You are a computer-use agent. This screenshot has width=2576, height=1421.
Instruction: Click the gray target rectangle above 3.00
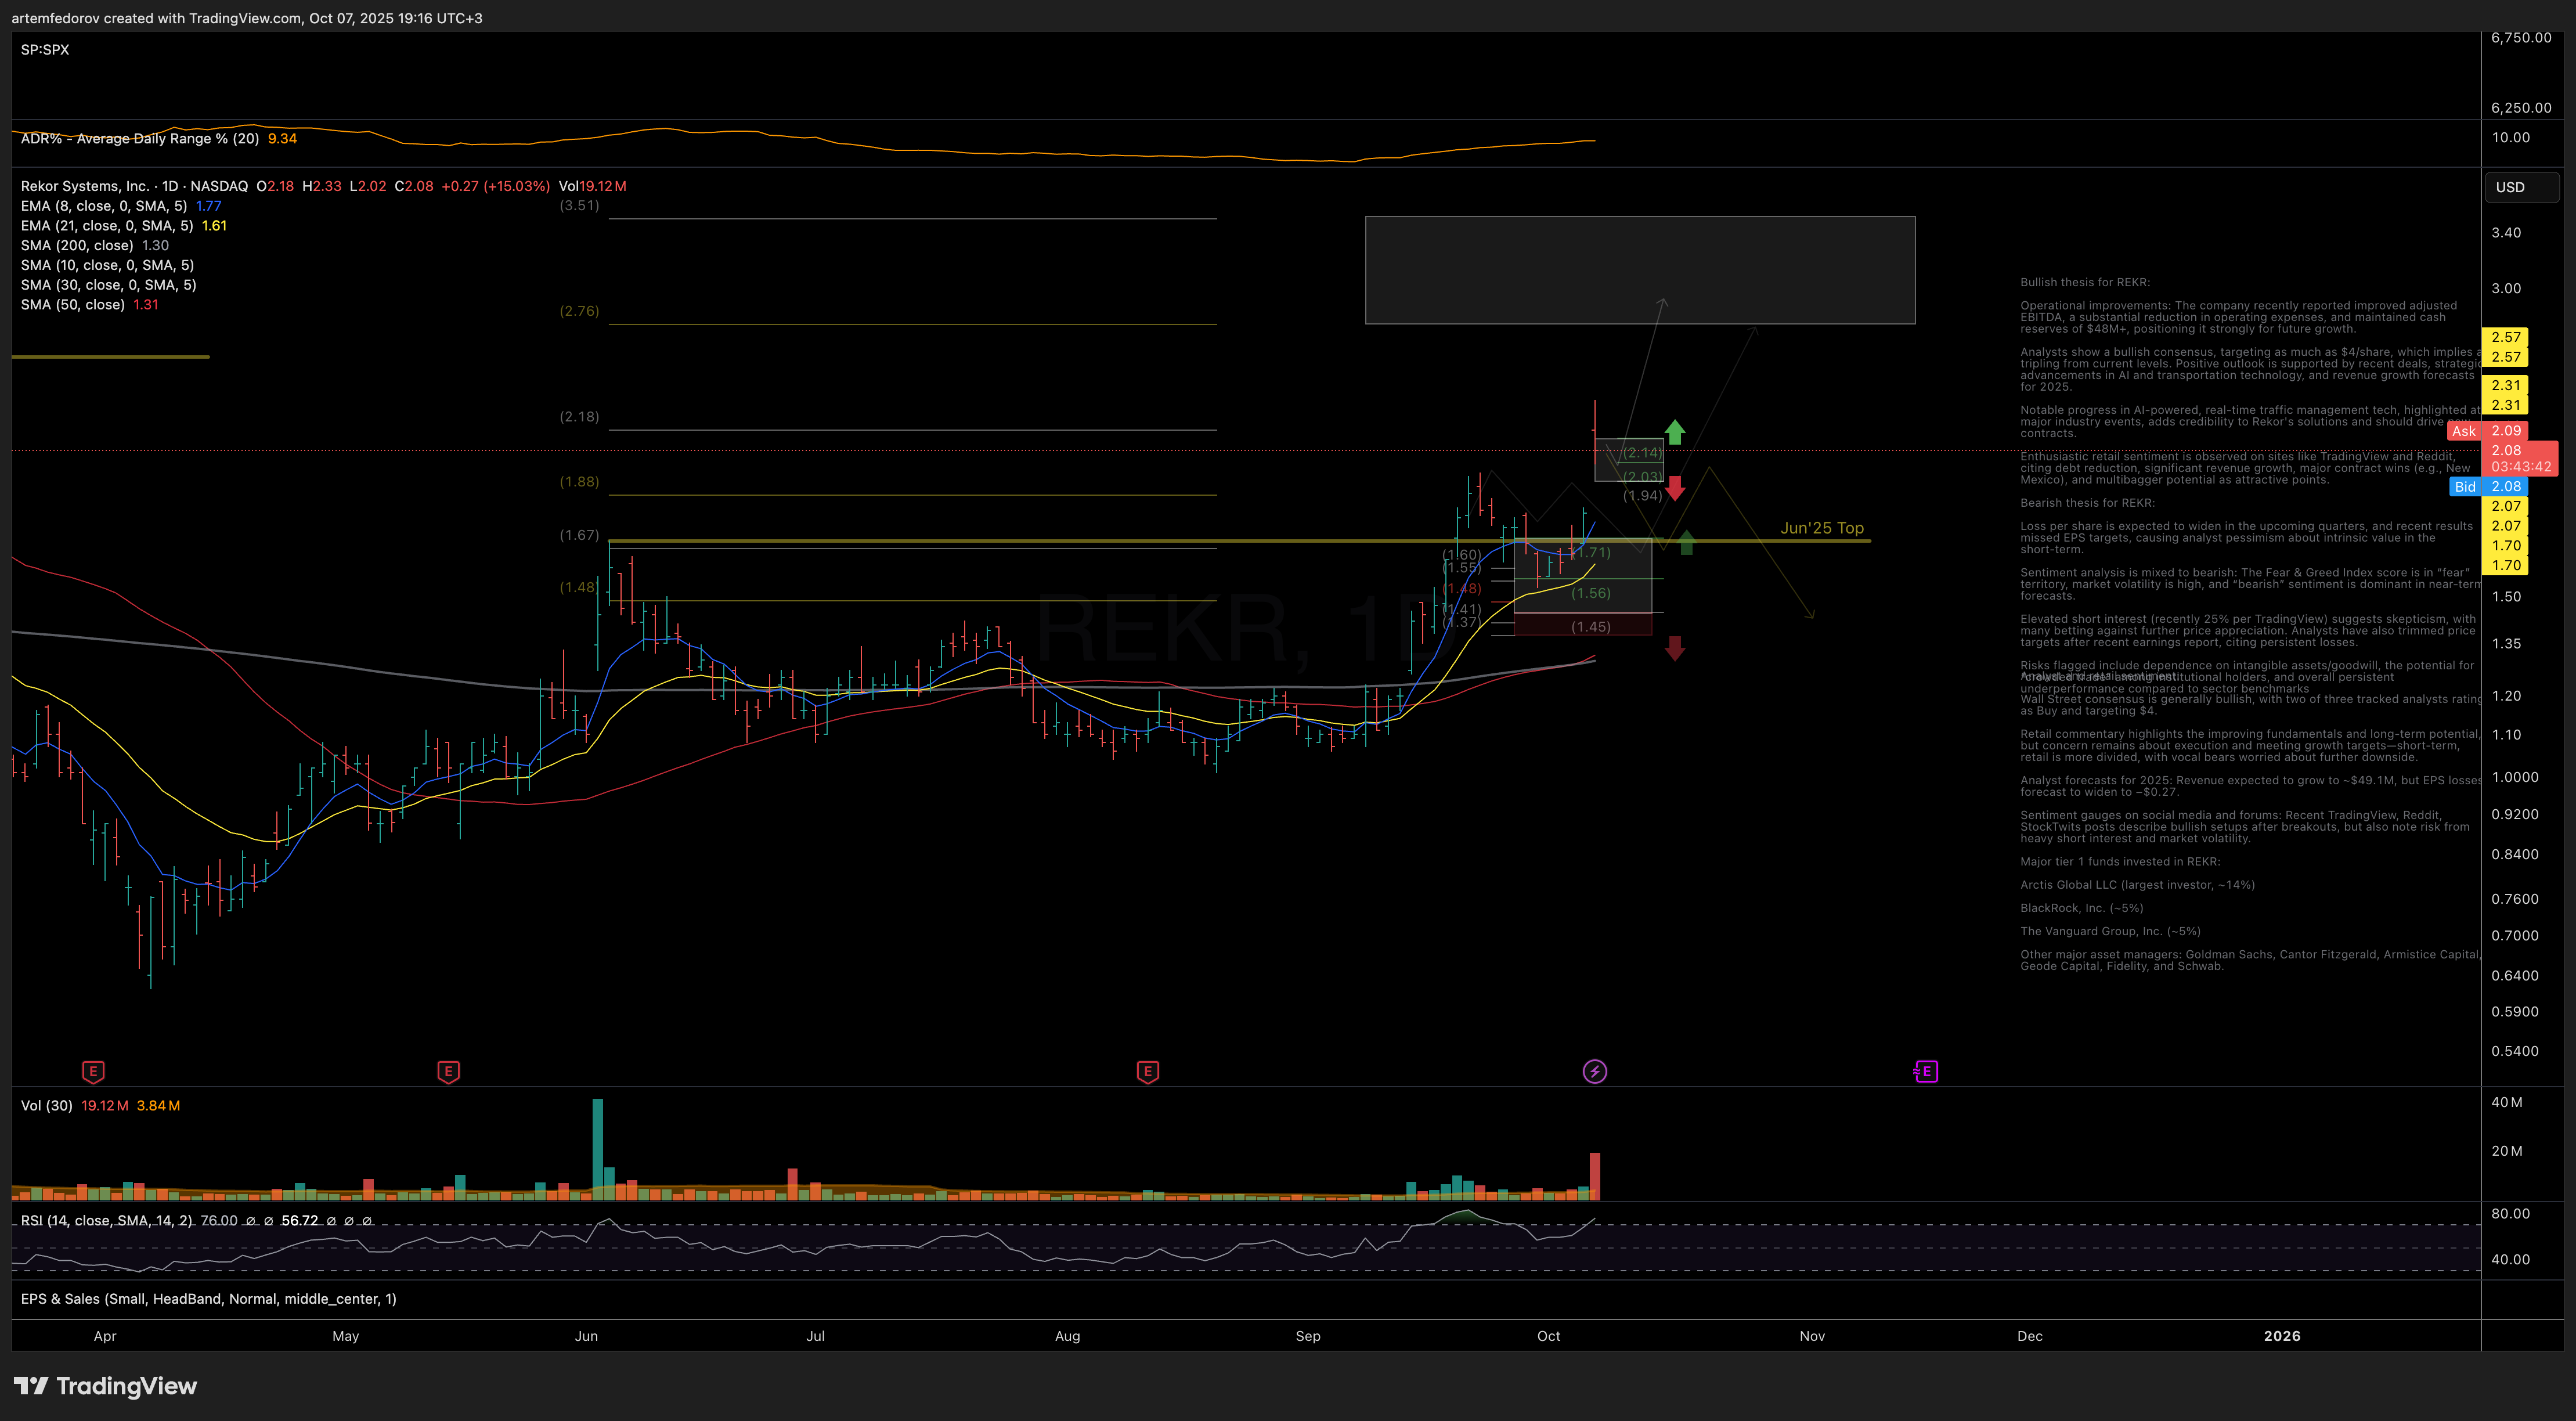point(1640,270)
